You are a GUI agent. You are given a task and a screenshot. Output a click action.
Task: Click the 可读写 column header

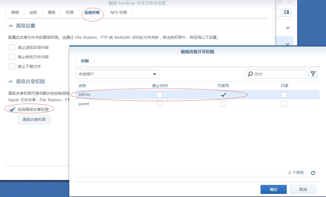tap(223, 86)
